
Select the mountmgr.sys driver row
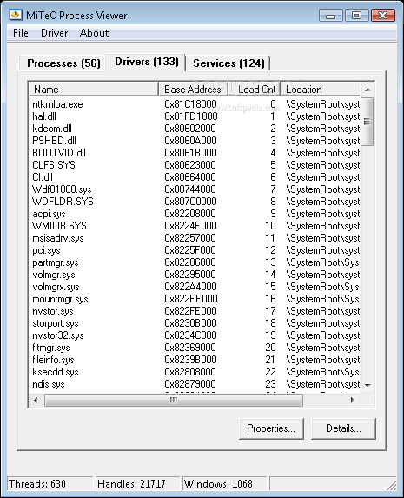tap(195, 299)
